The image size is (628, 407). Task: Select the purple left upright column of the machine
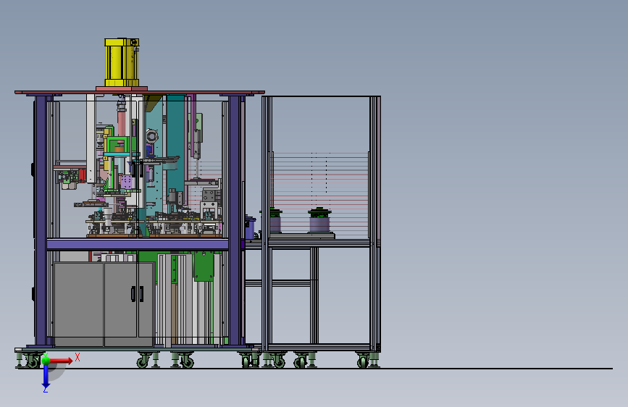tap(41, 220)
